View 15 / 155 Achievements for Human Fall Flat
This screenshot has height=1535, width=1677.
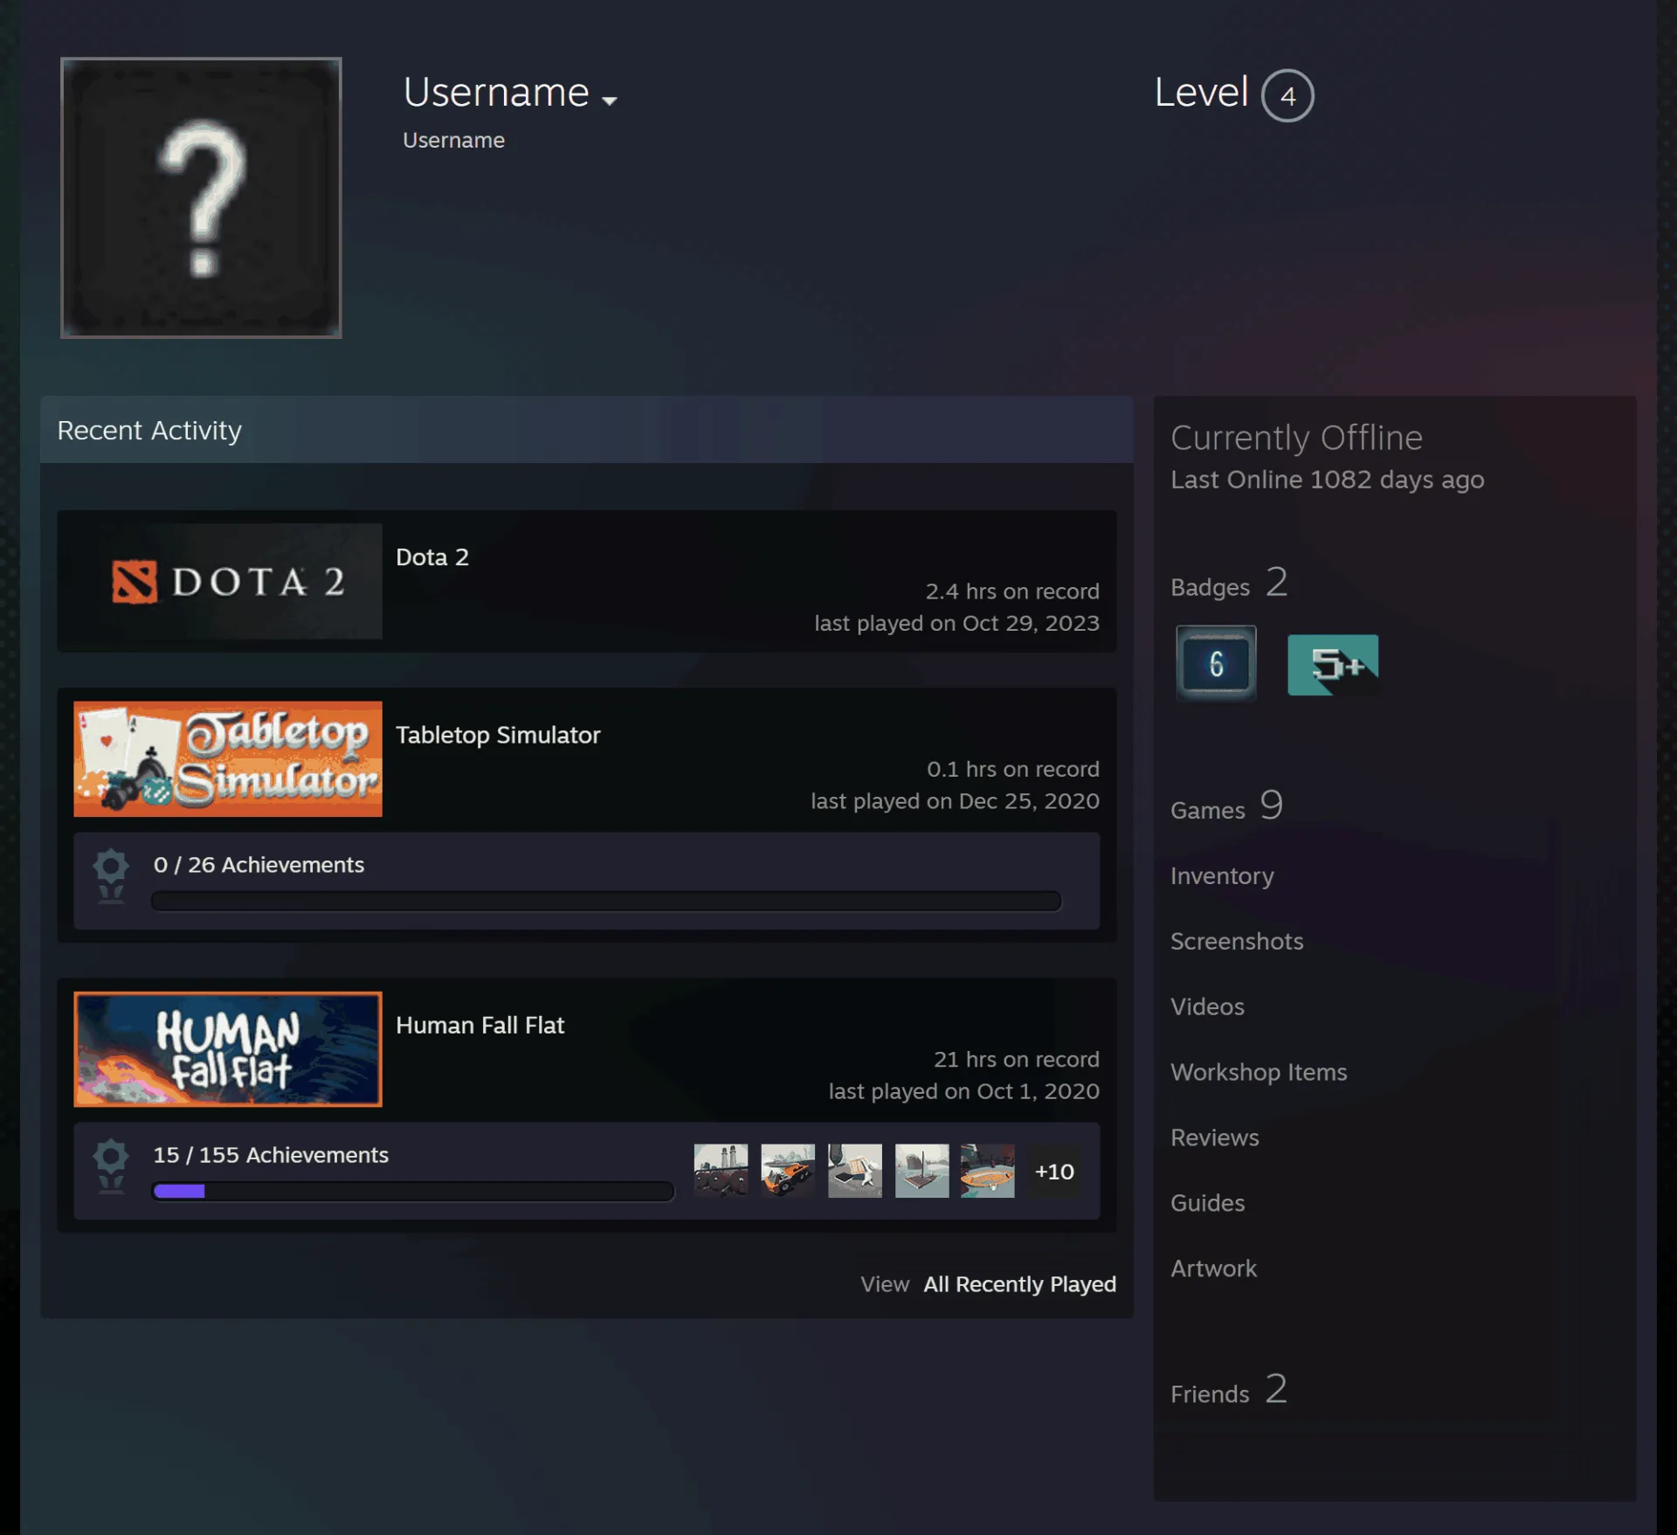271,1155
